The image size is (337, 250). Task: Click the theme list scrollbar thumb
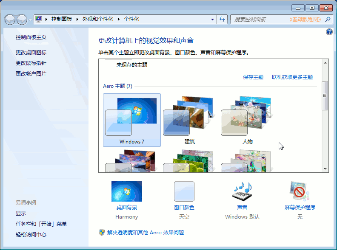tap(325, 96)
